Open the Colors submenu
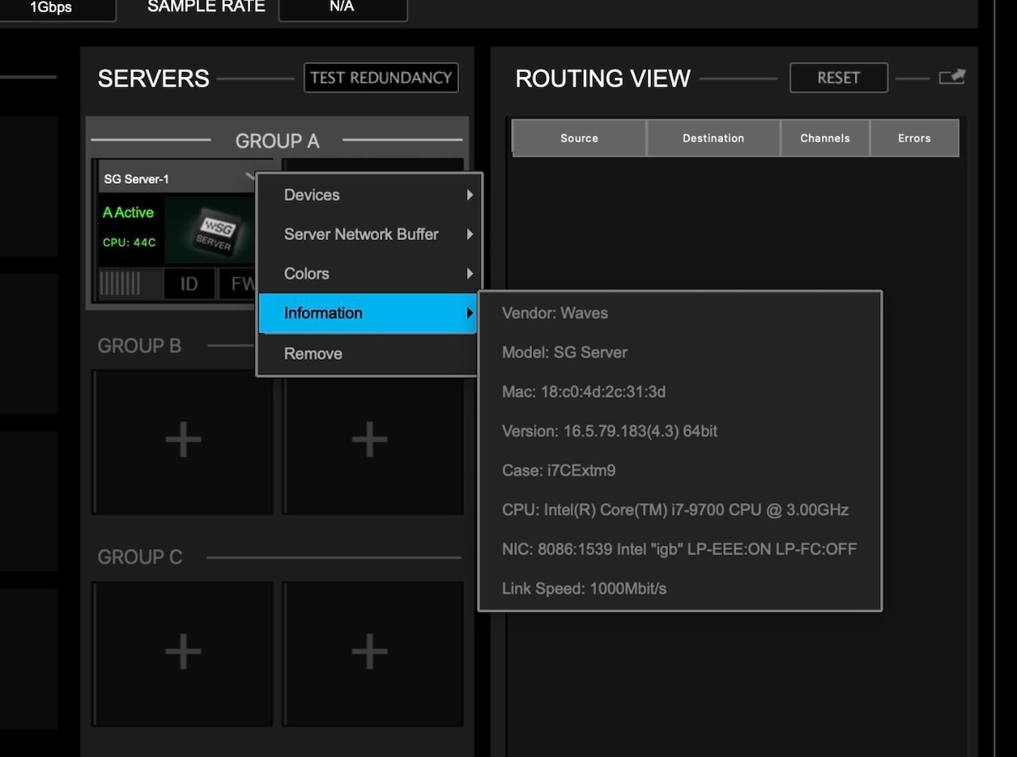Viewport: 1017px width, 757px height. click(369, 273)
